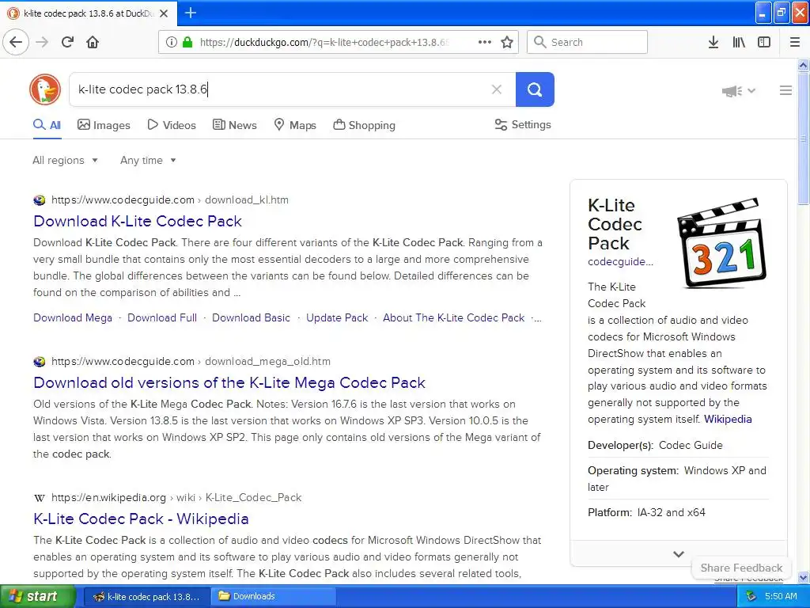Switch to Downloads taskbar window

pyautogui.click(x=273, y=596)
